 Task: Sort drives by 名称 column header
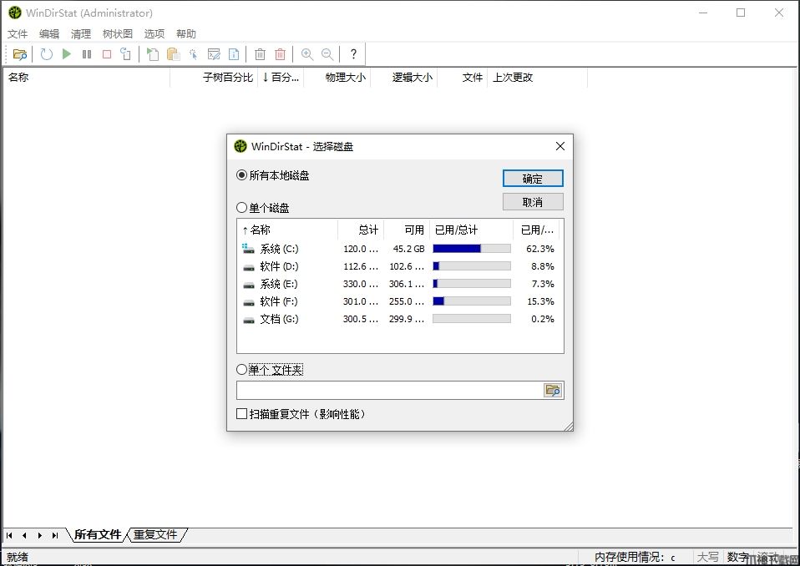click(287, 230)
